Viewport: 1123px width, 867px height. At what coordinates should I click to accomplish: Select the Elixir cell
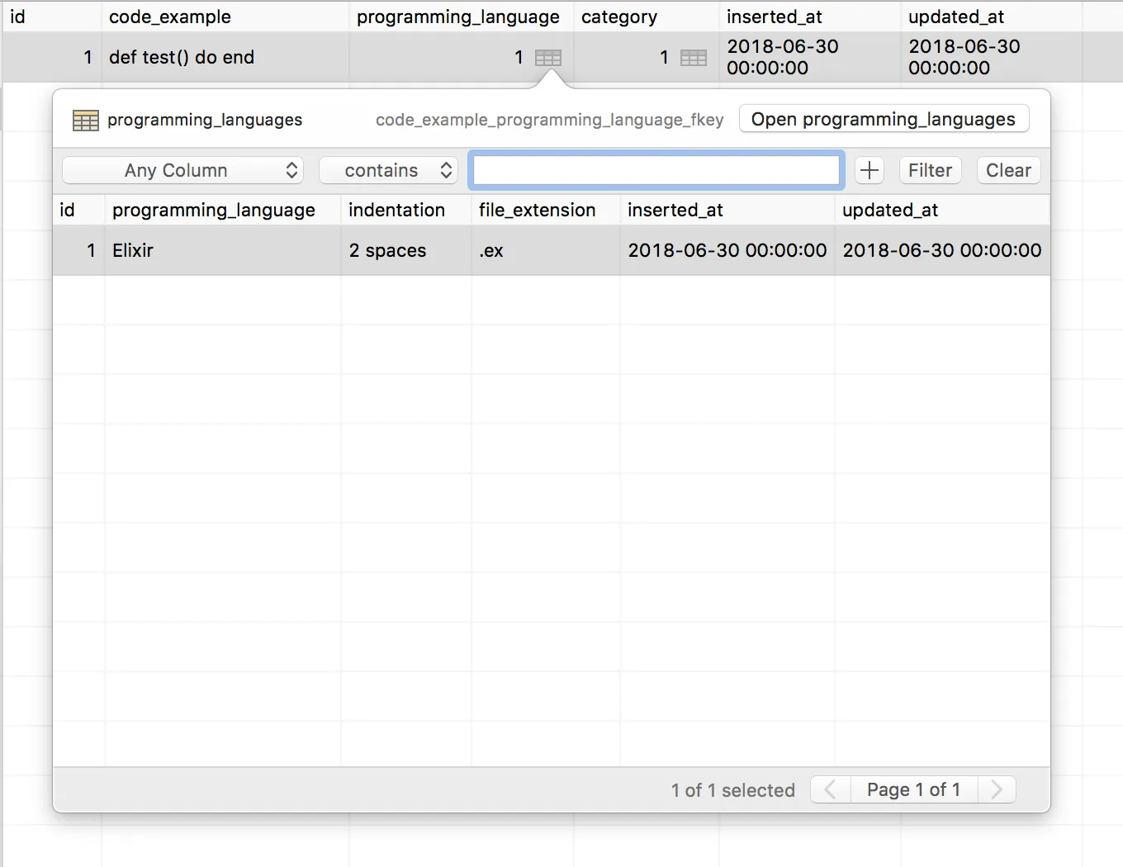[x=223, y=250]
